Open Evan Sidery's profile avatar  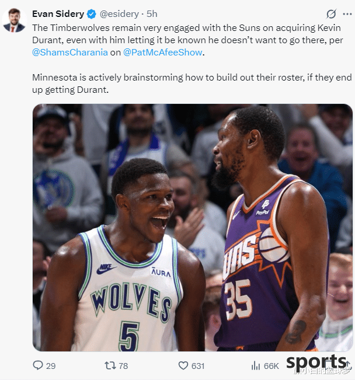pyautogui.click(x=14, y=20)
